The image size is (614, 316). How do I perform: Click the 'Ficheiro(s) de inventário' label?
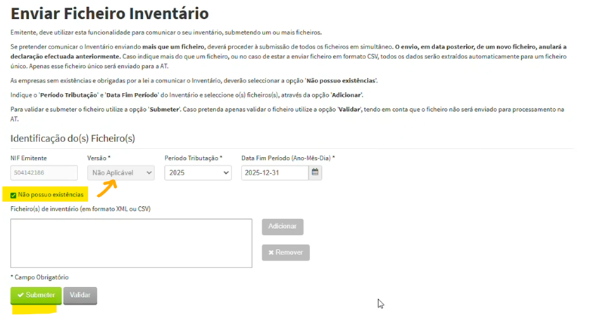(x=81, y=209)
